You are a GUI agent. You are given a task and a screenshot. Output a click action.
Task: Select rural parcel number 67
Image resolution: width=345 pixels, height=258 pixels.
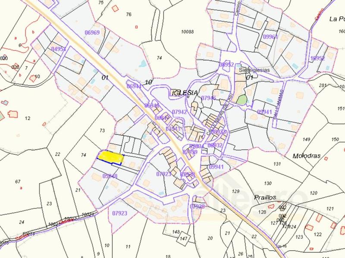point(18,182)
